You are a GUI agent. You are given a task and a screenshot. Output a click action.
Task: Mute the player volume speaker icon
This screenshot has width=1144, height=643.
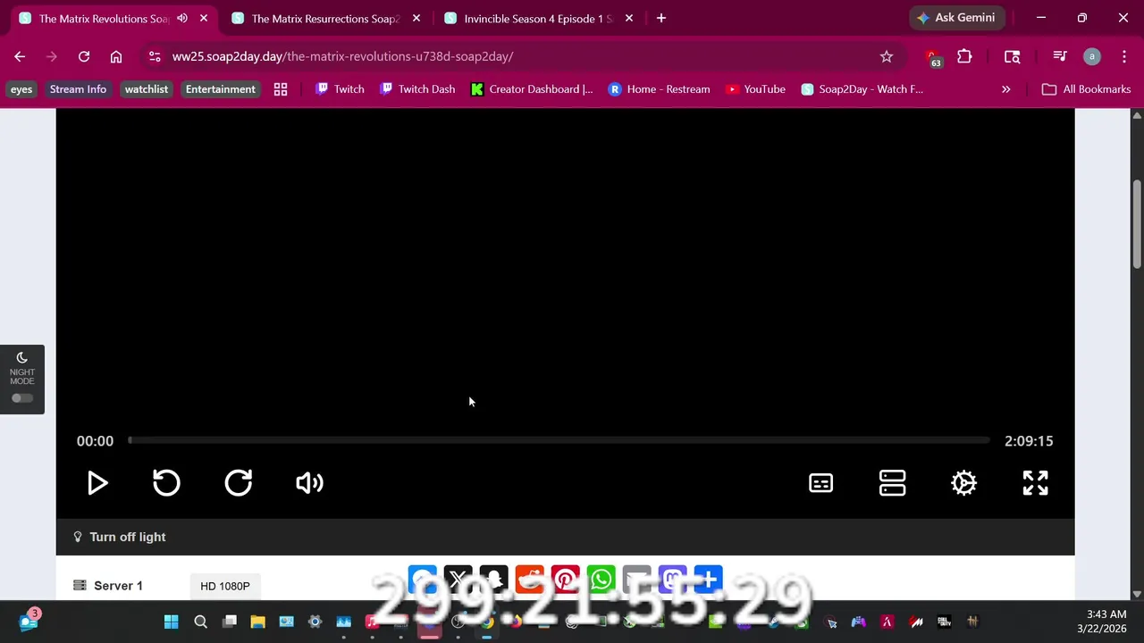click(x=309, y=483)
